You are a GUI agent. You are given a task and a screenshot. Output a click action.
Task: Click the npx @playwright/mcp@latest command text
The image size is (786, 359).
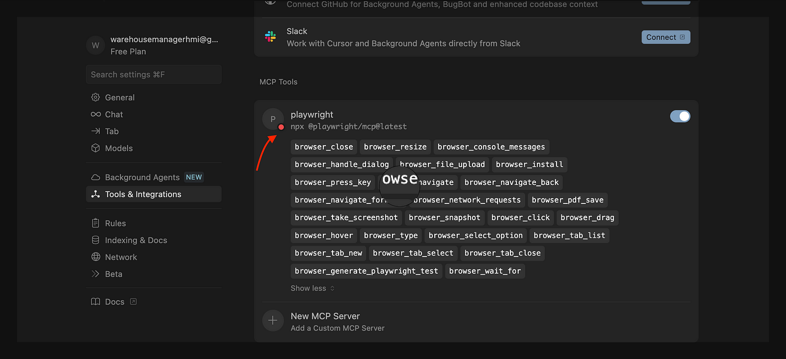pyautogui.click(x=349, y=127)
